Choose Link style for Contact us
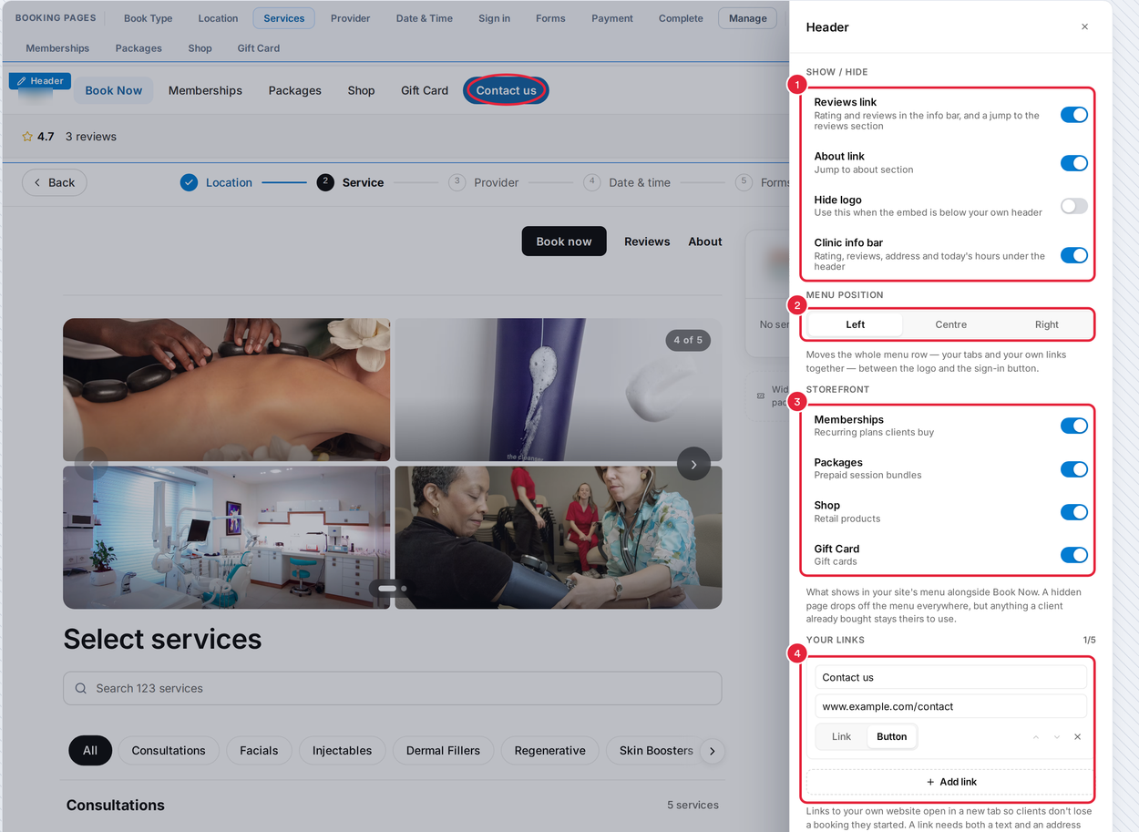Viewport: 1139px width, 832px height. (841, 737)
